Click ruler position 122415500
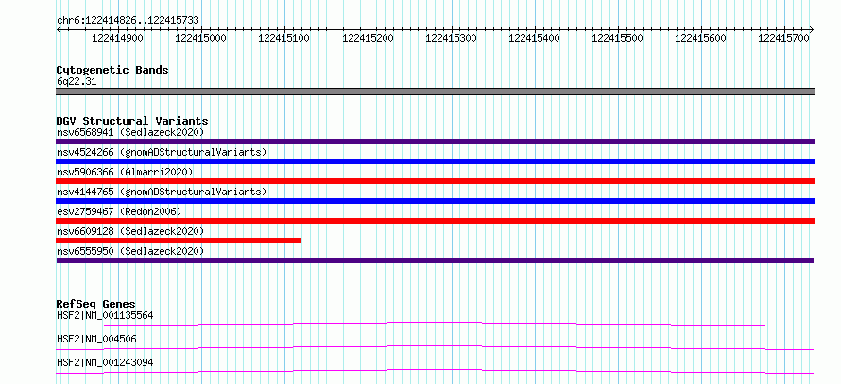The height and width of the screenshot is (384, 841). [x=617, y=38]
